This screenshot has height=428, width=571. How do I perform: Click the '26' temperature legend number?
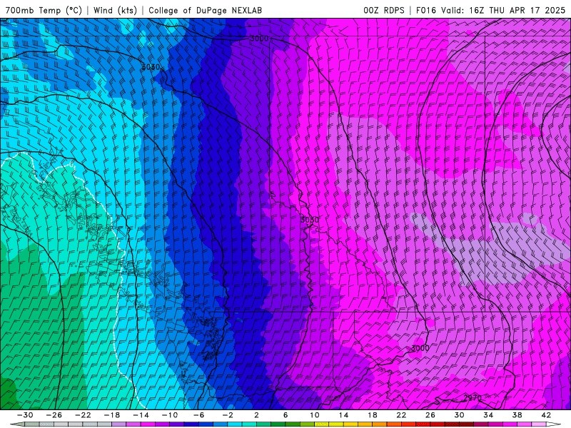click(x=430, y=415)
